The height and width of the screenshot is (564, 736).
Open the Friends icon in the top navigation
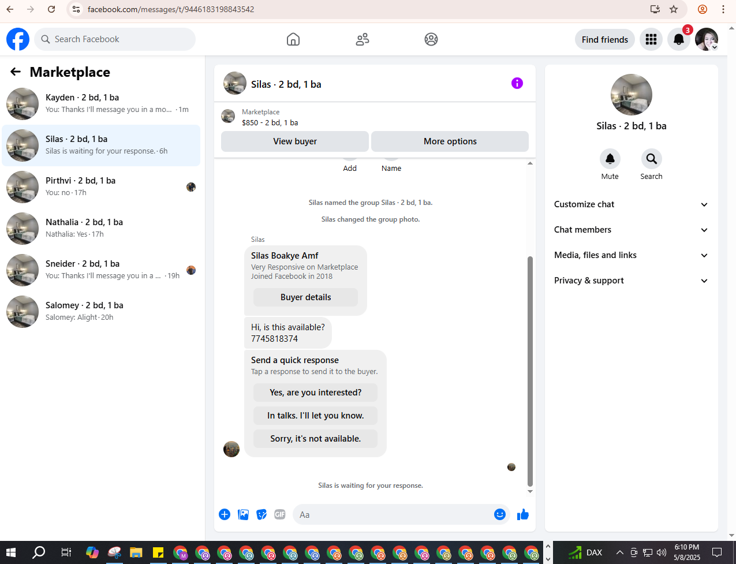[x=363, y=39]
